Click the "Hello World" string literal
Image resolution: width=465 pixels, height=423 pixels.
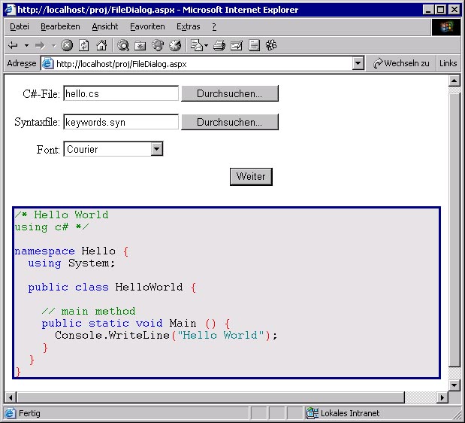pyautogui.click(x=221, y=336)
